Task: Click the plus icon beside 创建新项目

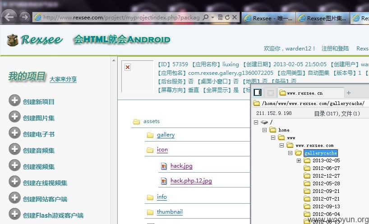Action: point(14,101)
